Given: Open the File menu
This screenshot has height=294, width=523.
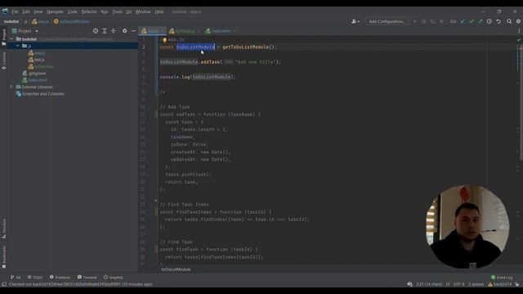Looking at the screenshot, I should click(x=15, y=11).
